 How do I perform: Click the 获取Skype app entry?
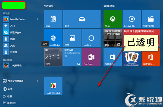[21, 32]
